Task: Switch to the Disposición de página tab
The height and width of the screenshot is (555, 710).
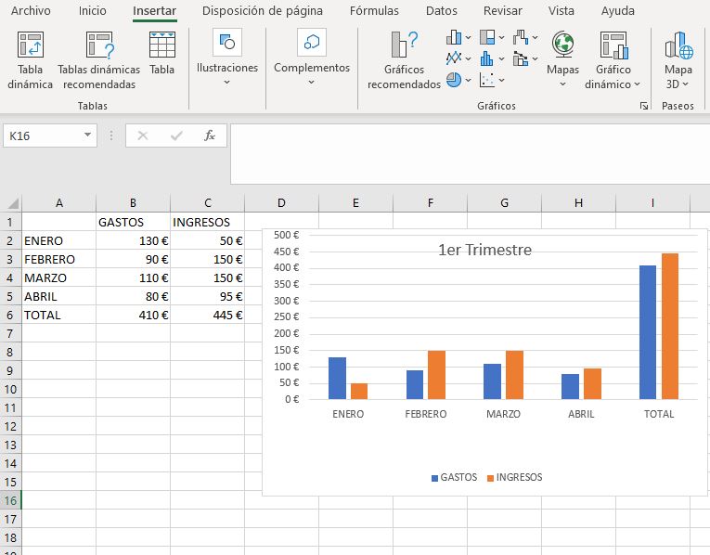Action: 263,11
